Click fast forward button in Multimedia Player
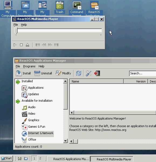Image resolution: width=156 pixels, height=162 pixels. pos(50,45)
